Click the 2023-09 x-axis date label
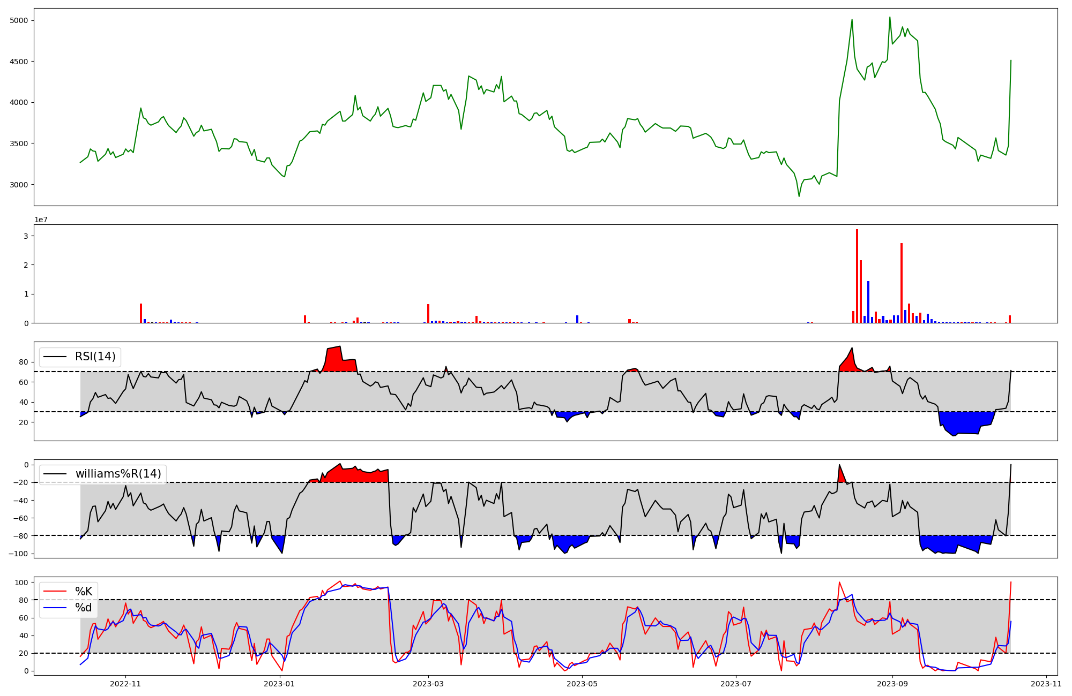This screenshot has height=696, width=1072. click(892, 684)
